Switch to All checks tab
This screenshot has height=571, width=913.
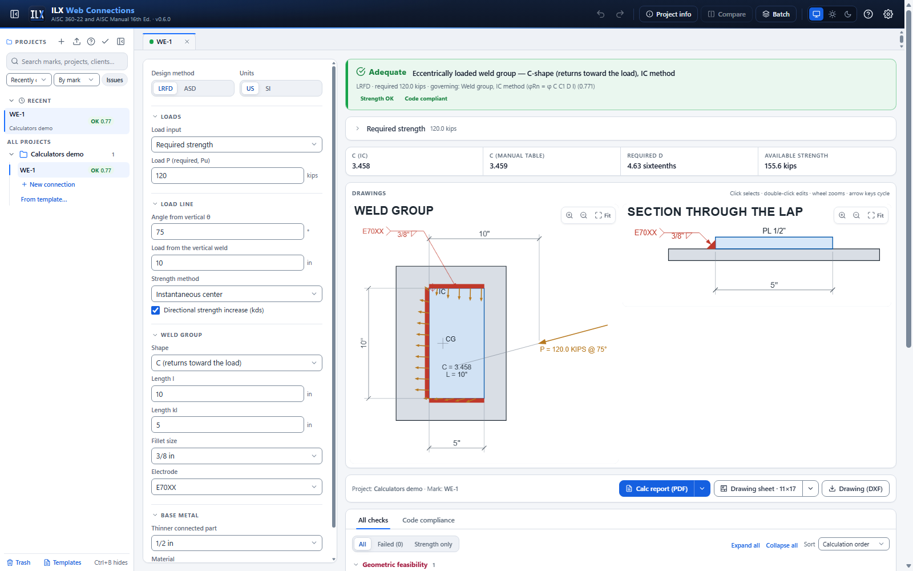coord(373,520)
